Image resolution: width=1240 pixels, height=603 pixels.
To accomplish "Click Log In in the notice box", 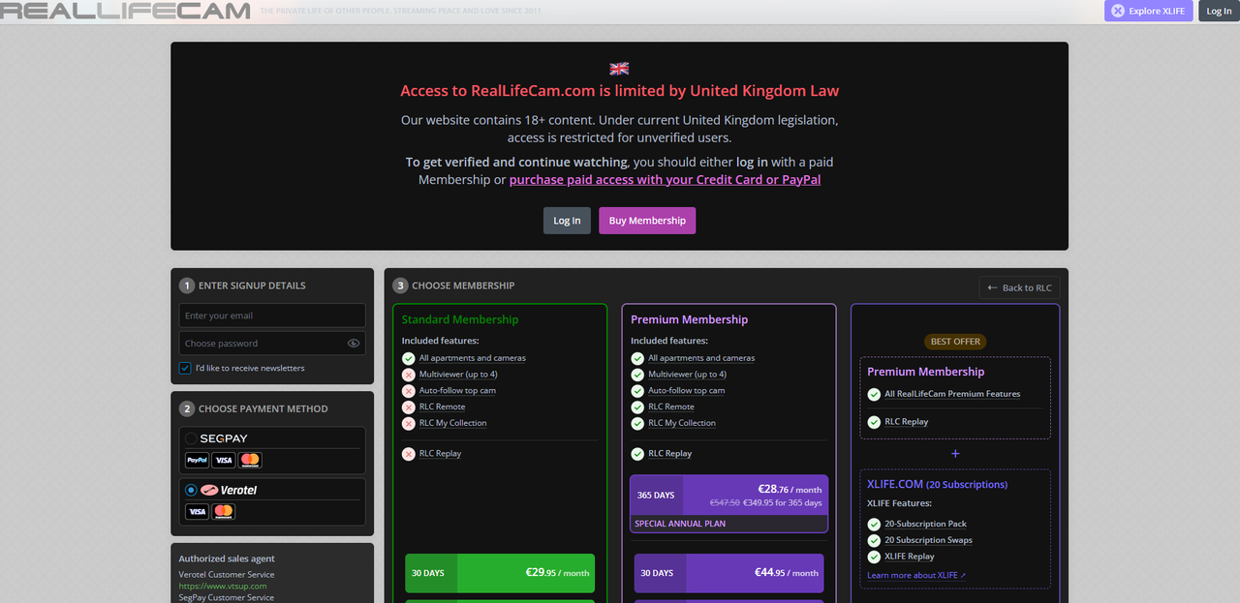I will [x=567, y=221].
